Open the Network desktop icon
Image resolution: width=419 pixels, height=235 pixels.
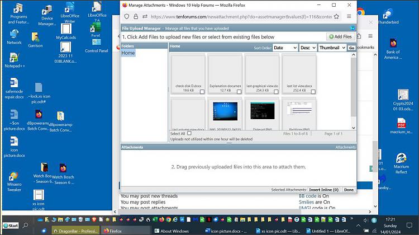(14, 37)
